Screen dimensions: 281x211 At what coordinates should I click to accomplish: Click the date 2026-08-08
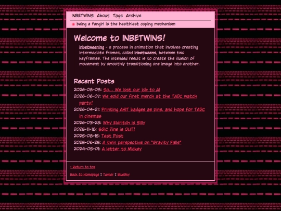(87, 90)
